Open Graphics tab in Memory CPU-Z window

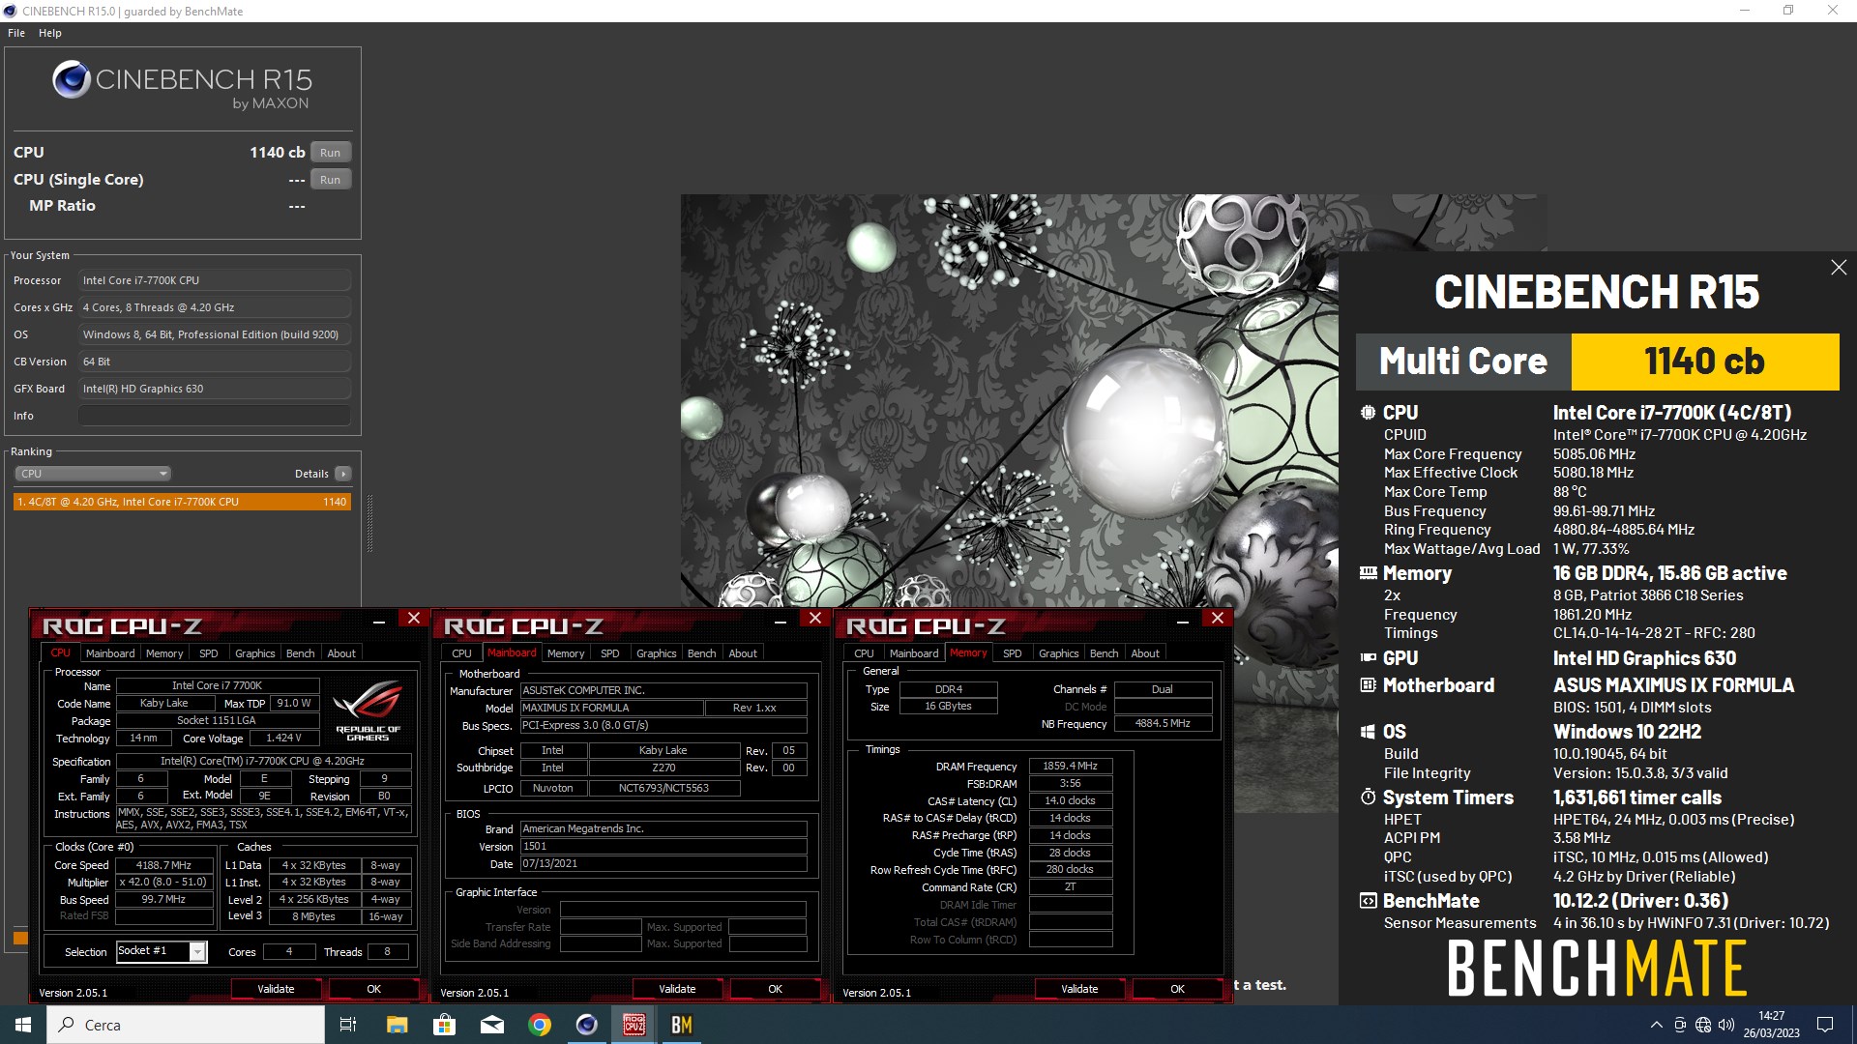pos(1059,653)
